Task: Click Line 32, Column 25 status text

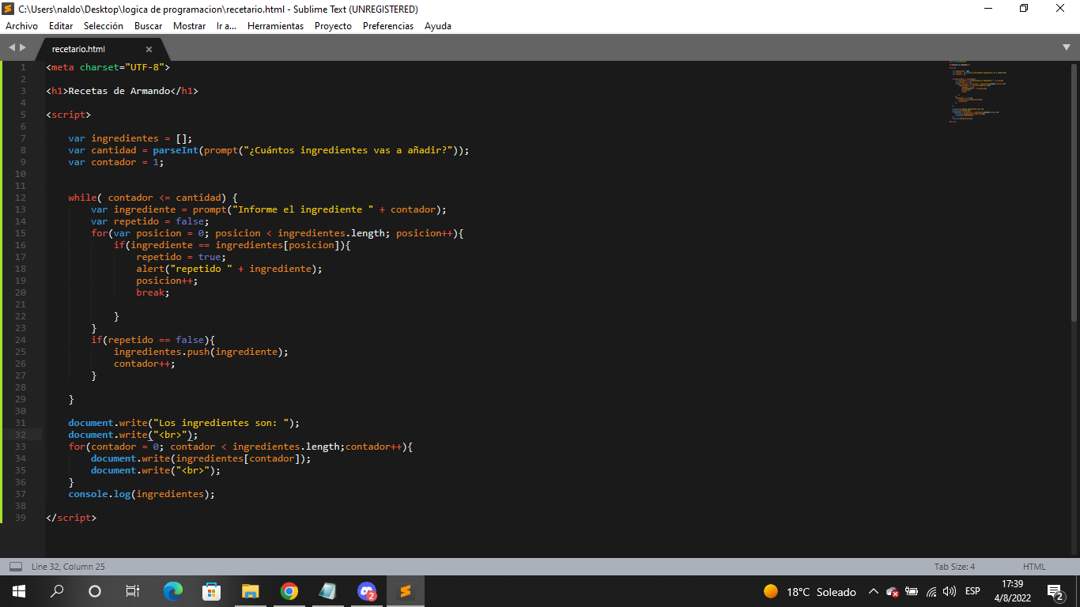Action: tap(68, 567)
